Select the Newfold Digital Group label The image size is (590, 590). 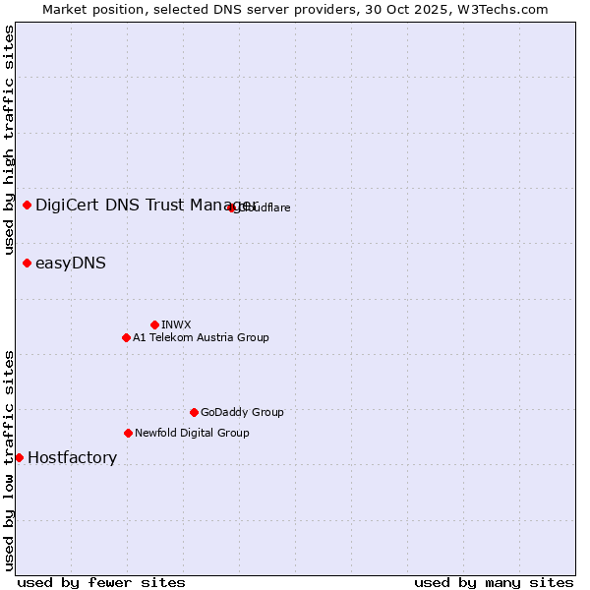point(192,433)
